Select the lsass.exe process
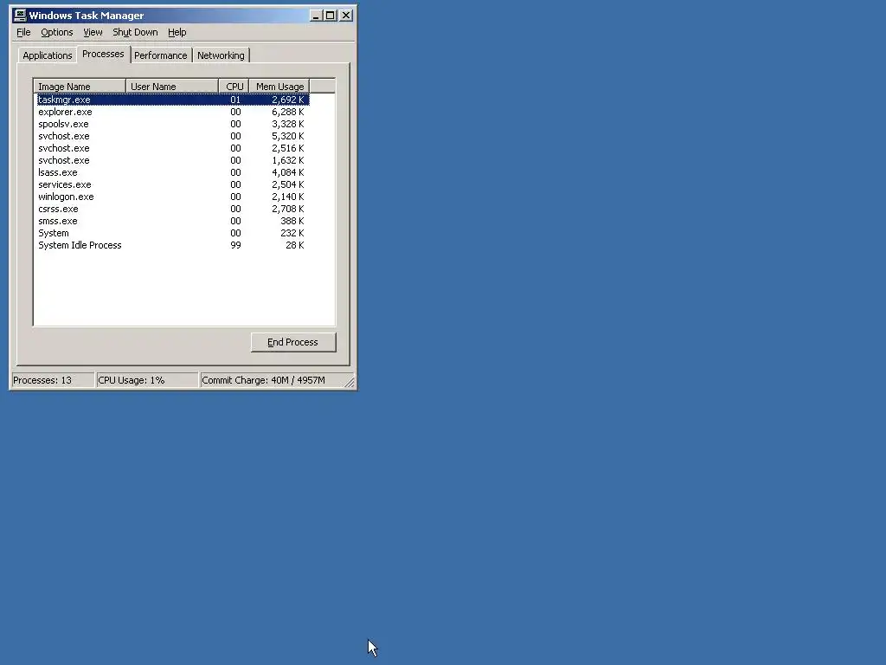The image size is (886, 665). [172, 172]
